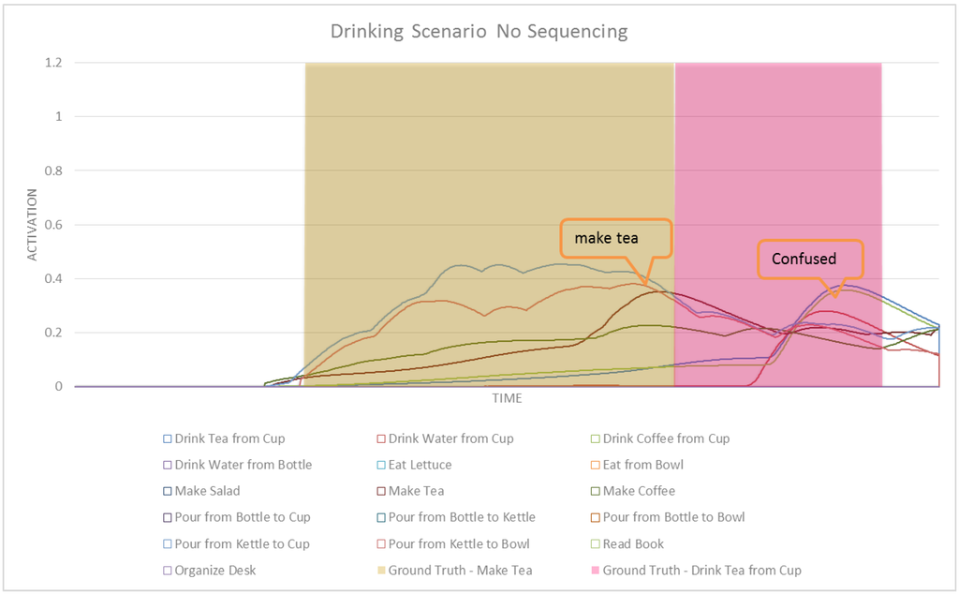The height and width of the screenshot is (594, 959).
Task: Select the Ground Truth - Make Tea legend swatch
Action: click(x=381, y=570)
